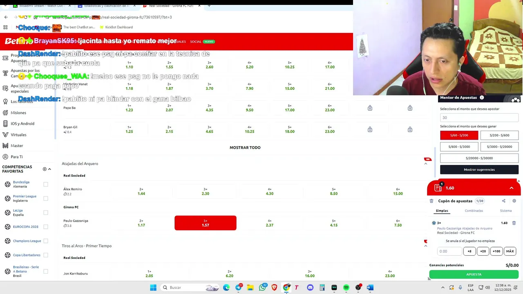The height and width of the screenshot is (294, 523).
Task: Click the bet slip icon in red header
Action: coord(438,188)
